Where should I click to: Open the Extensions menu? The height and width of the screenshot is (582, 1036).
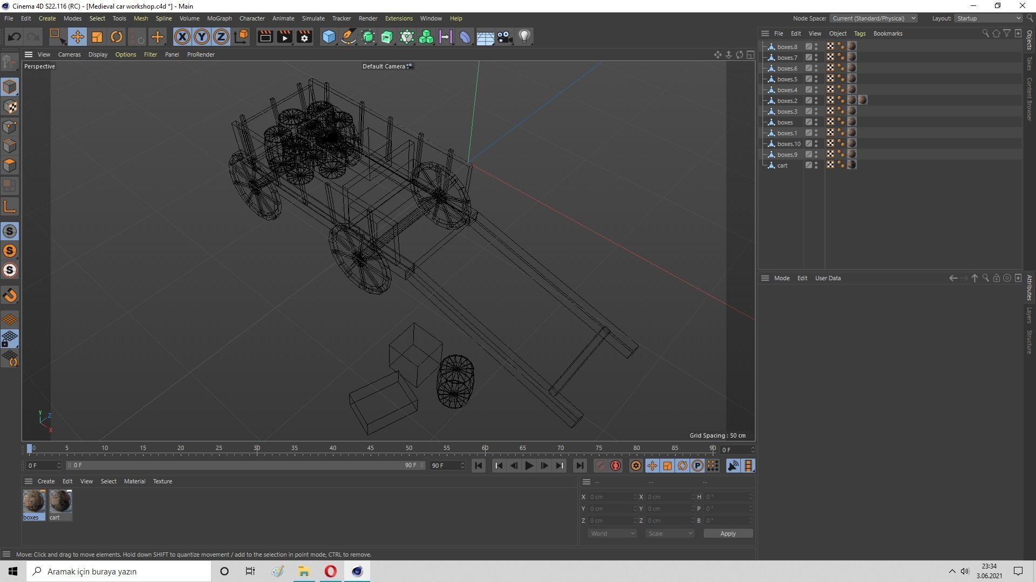(x=399, y=18)
